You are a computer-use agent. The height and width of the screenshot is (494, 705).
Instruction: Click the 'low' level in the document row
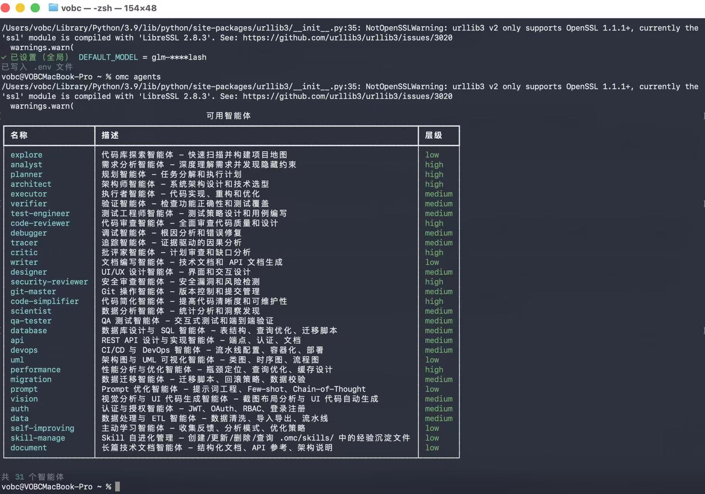click(432, 448)
